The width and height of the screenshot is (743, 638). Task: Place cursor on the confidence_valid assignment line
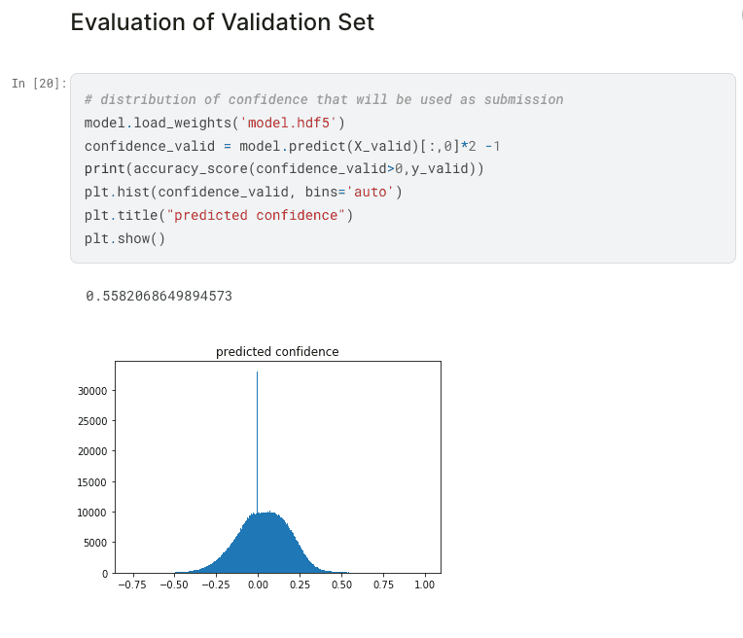[x=292, y=146]
